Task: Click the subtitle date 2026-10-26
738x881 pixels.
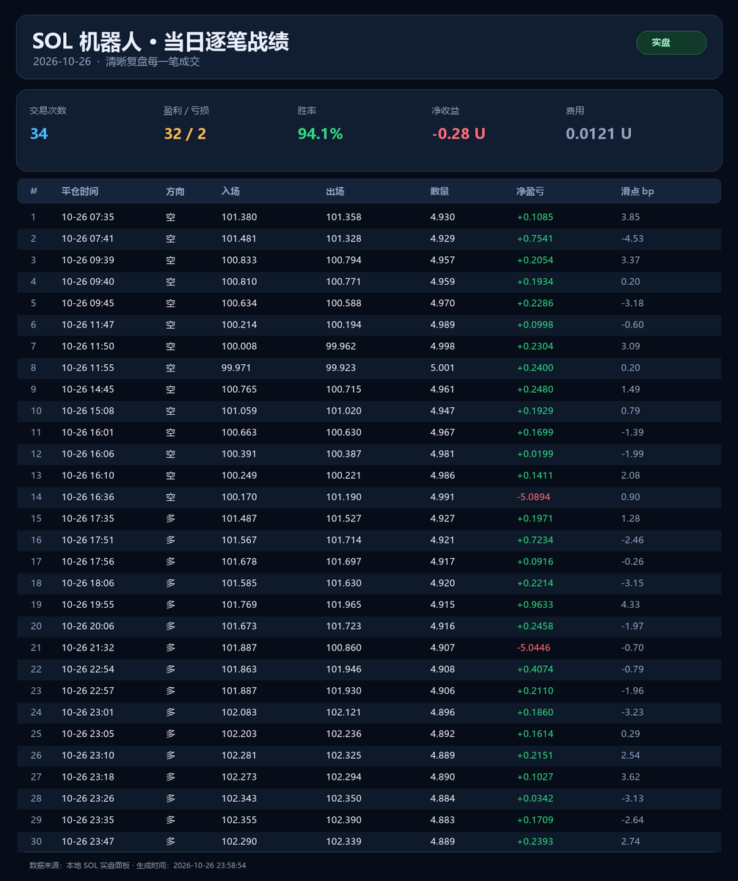Action: point(62,62)
